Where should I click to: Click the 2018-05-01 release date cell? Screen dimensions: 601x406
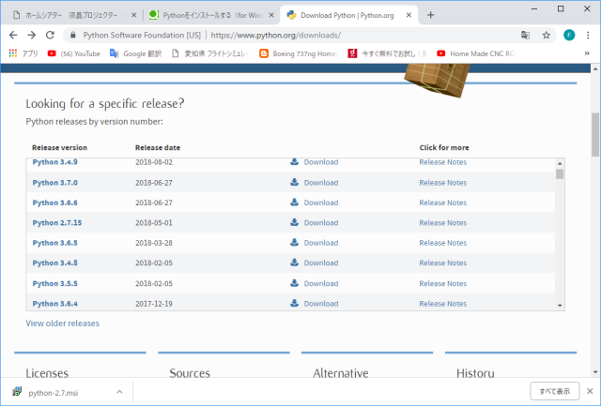[154, 223]
